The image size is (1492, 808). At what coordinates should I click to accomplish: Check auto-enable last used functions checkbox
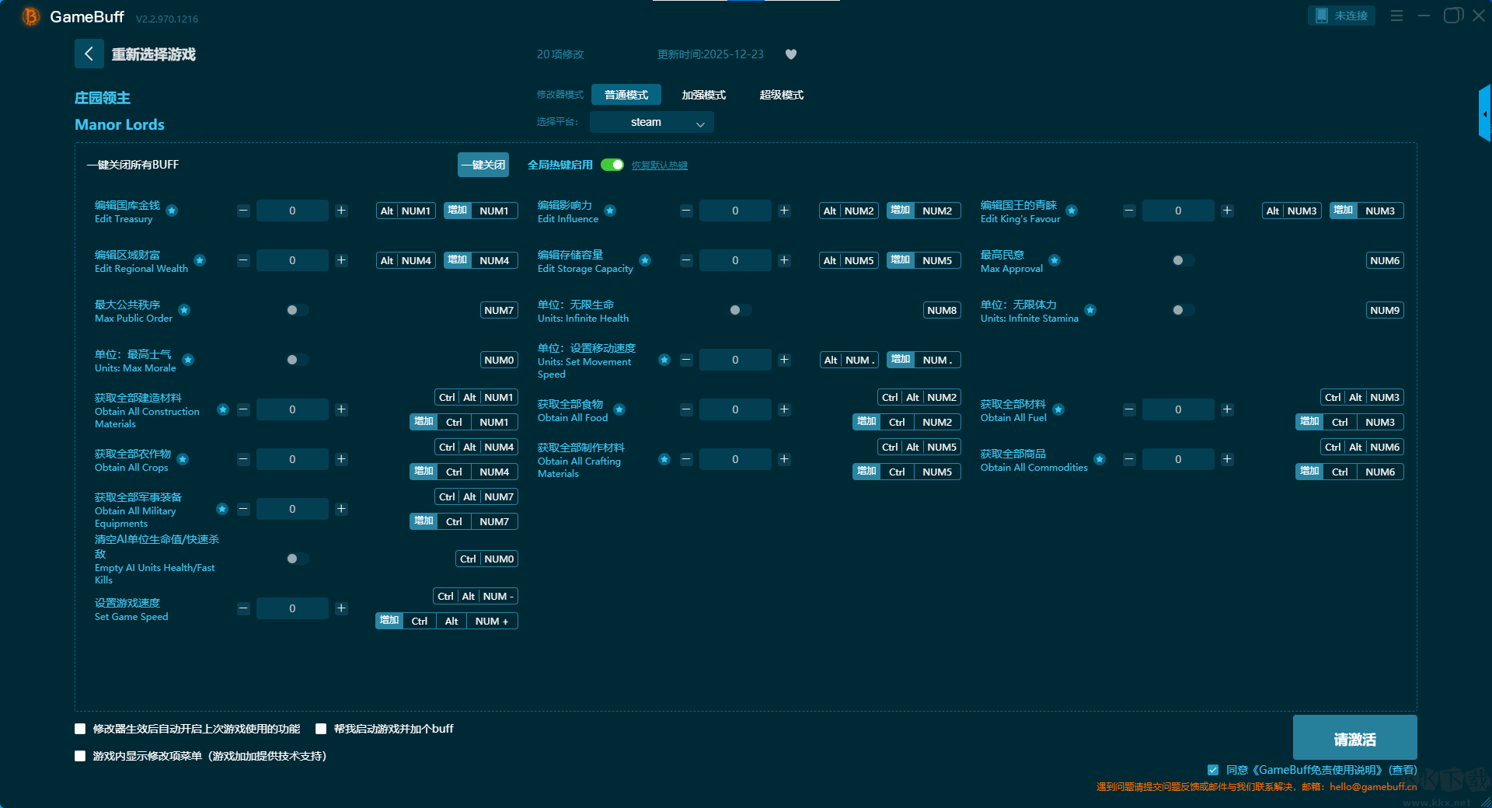click(80, 729)
